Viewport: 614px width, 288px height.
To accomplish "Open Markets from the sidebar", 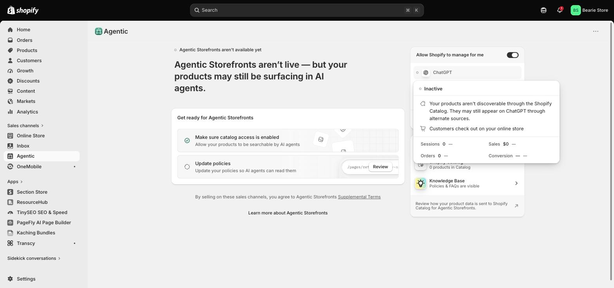I will [42, 101].
